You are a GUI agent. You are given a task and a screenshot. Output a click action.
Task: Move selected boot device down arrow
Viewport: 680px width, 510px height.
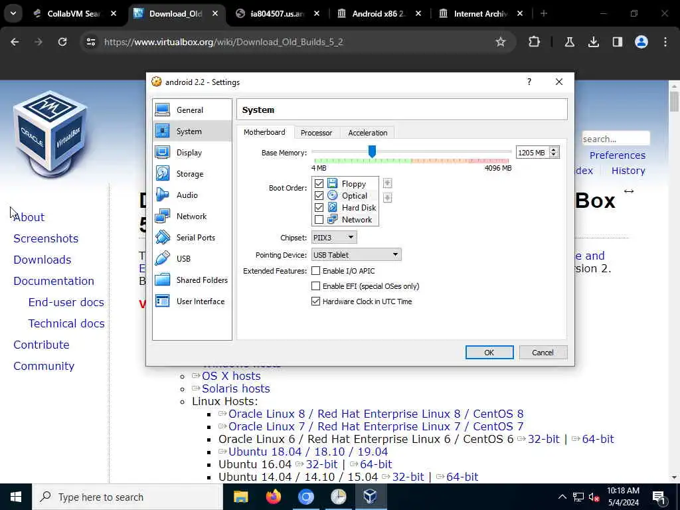[387, 198]
